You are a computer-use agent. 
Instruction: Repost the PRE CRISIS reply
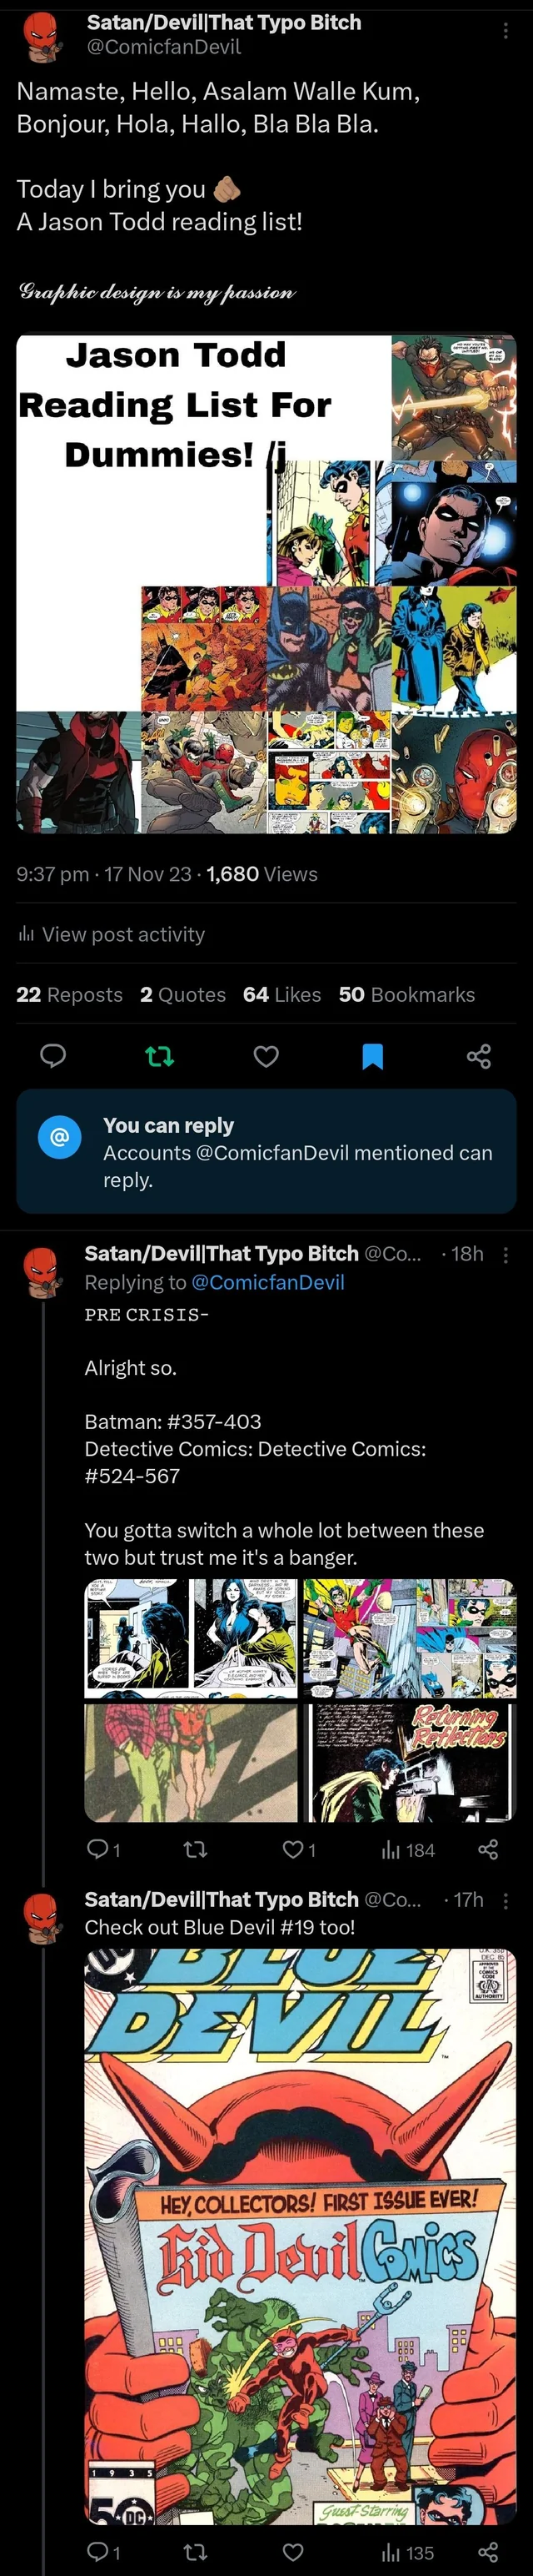pos(196,1850)
